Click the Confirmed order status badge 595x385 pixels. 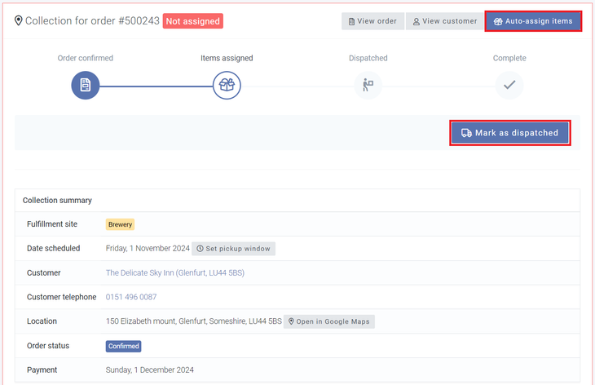[x=123, y=346]
